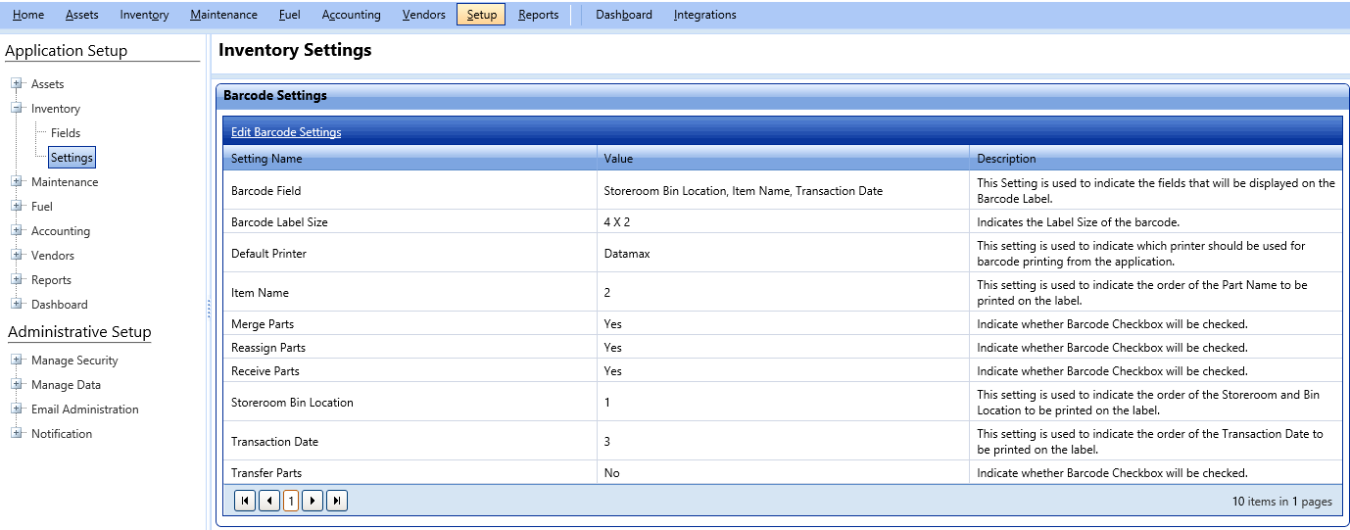Open the Assets menu in top bar
The width and height of the screenshot is (1350, 530).
[x=82, y=15]
